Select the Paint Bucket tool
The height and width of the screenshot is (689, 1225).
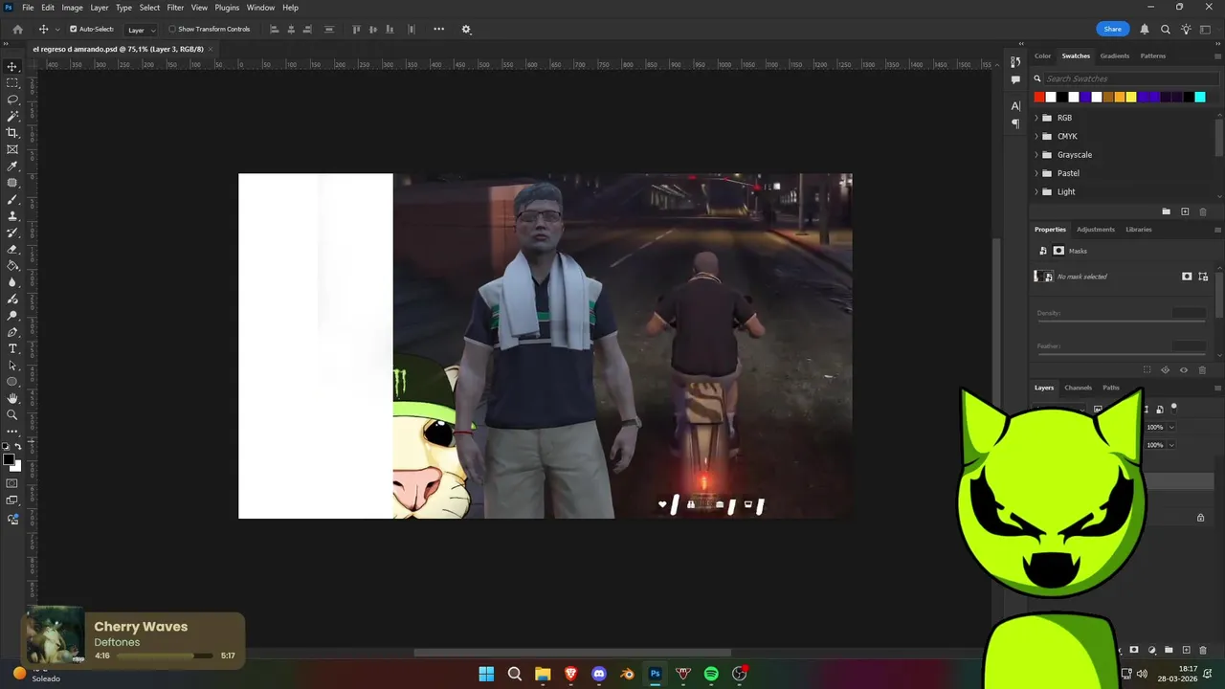pyautogui.click(x=12, y=265)
